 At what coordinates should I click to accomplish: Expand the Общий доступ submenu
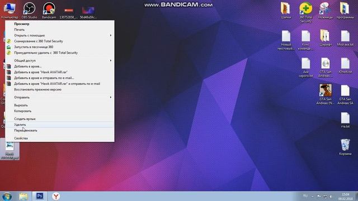(x=60, y=61)
